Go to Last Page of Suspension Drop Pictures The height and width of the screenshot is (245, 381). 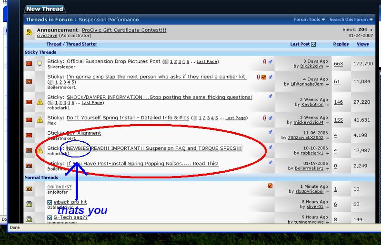(x=207, y=62)
